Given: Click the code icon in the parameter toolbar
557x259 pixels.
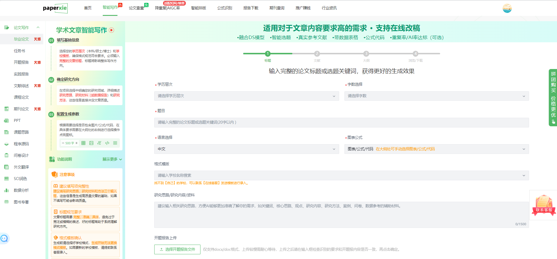Looking at the screenshot, I should pyautogui.click(x=107, y=143).
